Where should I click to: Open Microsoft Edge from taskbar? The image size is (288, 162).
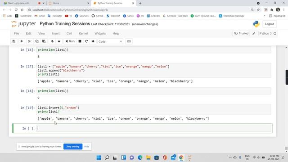[x=140, y=157]
